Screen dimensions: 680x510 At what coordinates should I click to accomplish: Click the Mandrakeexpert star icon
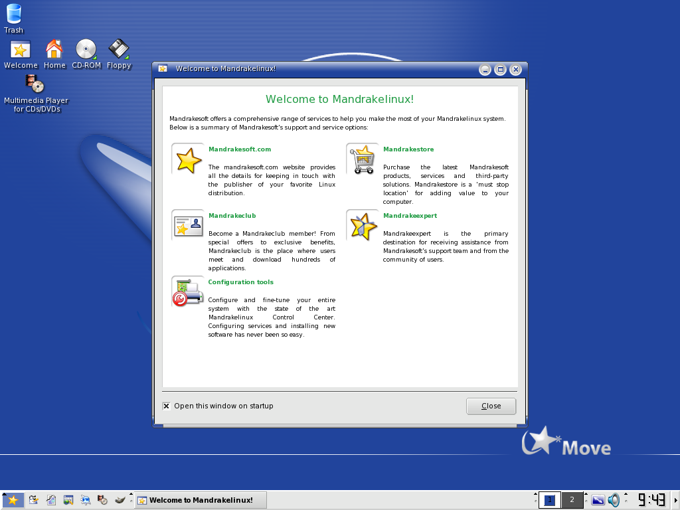coord(363,226)
